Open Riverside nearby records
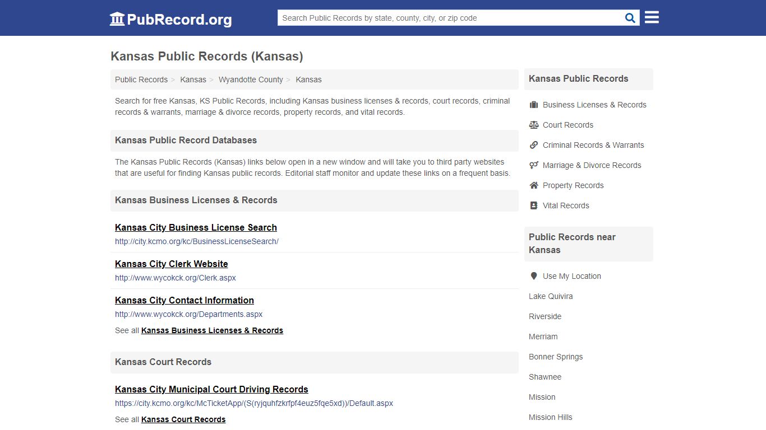This screenshot has height=430, width=766. (x=545, y=316)
